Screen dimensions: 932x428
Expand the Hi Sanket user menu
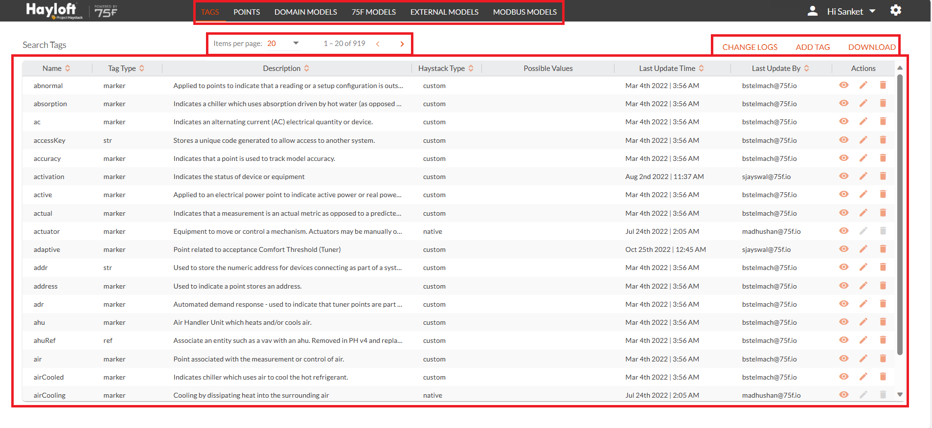click(x=851, y=11)
